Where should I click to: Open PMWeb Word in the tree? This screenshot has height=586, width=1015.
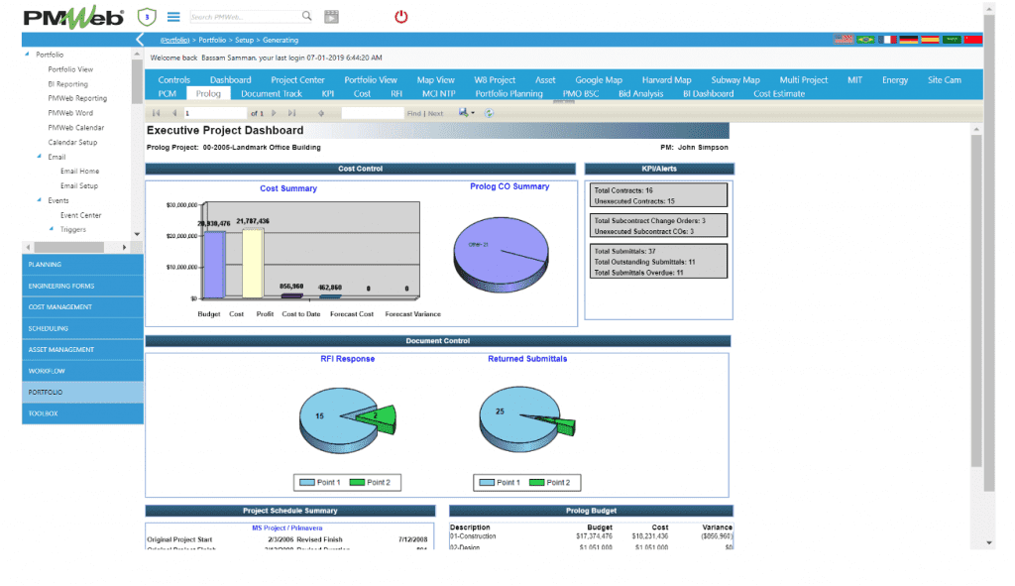(x=70, y=113)
